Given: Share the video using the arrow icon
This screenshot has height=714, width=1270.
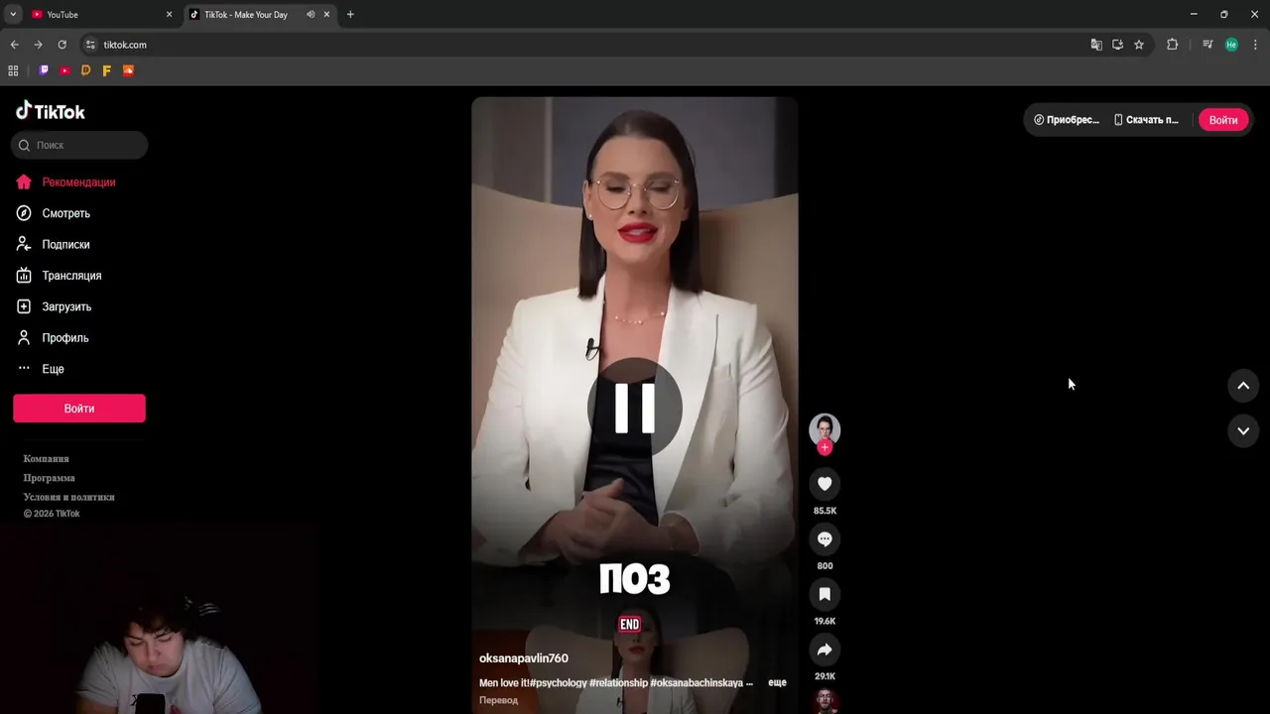Looking at the screenshot, I should pos(825,650).
